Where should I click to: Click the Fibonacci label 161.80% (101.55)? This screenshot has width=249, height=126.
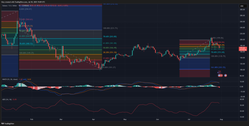[218, 67]
